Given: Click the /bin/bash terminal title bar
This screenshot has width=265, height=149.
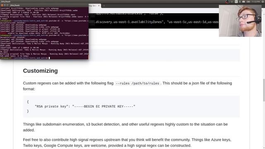Looking at the screenshot, I should 44,5.
